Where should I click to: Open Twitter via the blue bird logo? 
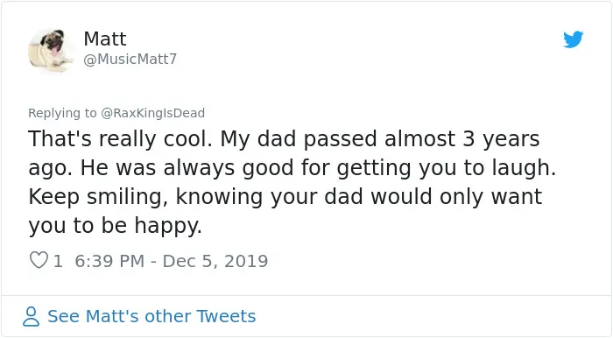pyautogui.click(x=573, y=39)
